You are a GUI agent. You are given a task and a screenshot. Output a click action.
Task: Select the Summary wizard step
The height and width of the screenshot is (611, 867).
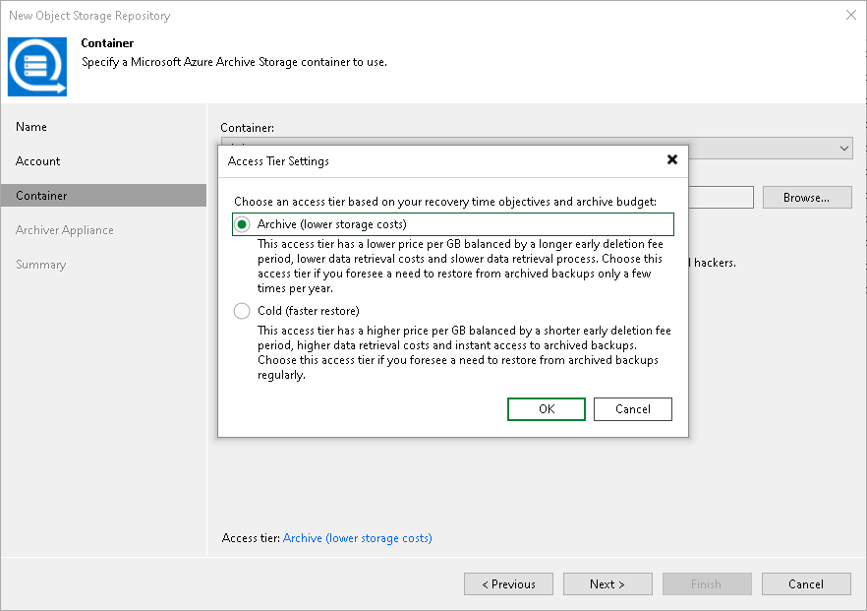coord(41,265)
